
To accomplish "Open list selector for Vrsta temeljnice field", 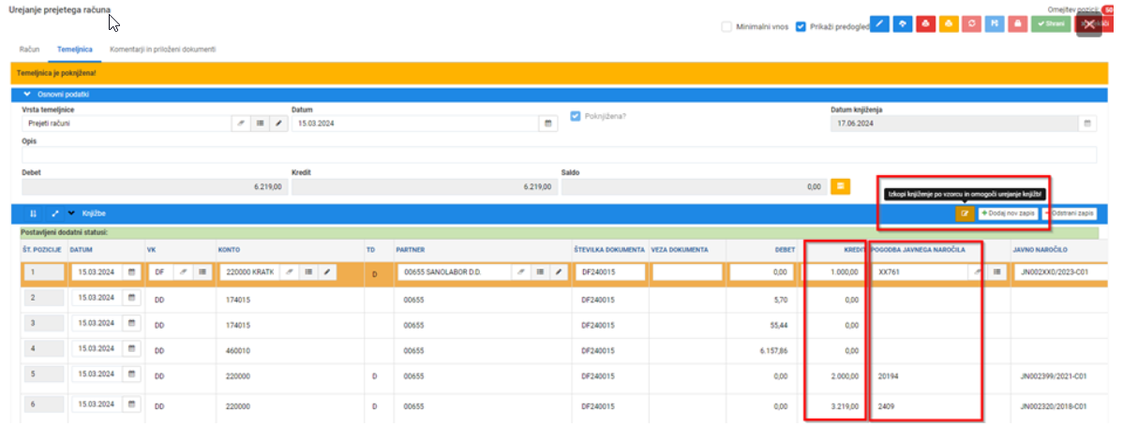I will click(260, 124).
